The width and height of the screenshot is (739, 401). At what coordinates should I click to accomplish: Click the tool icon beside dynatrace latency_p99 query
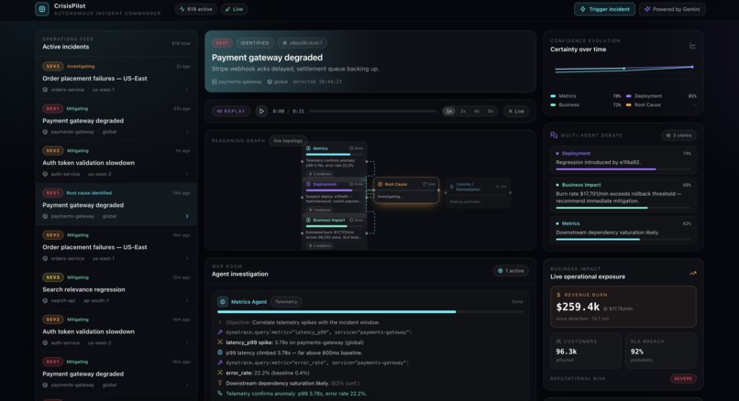coord(220,332)
